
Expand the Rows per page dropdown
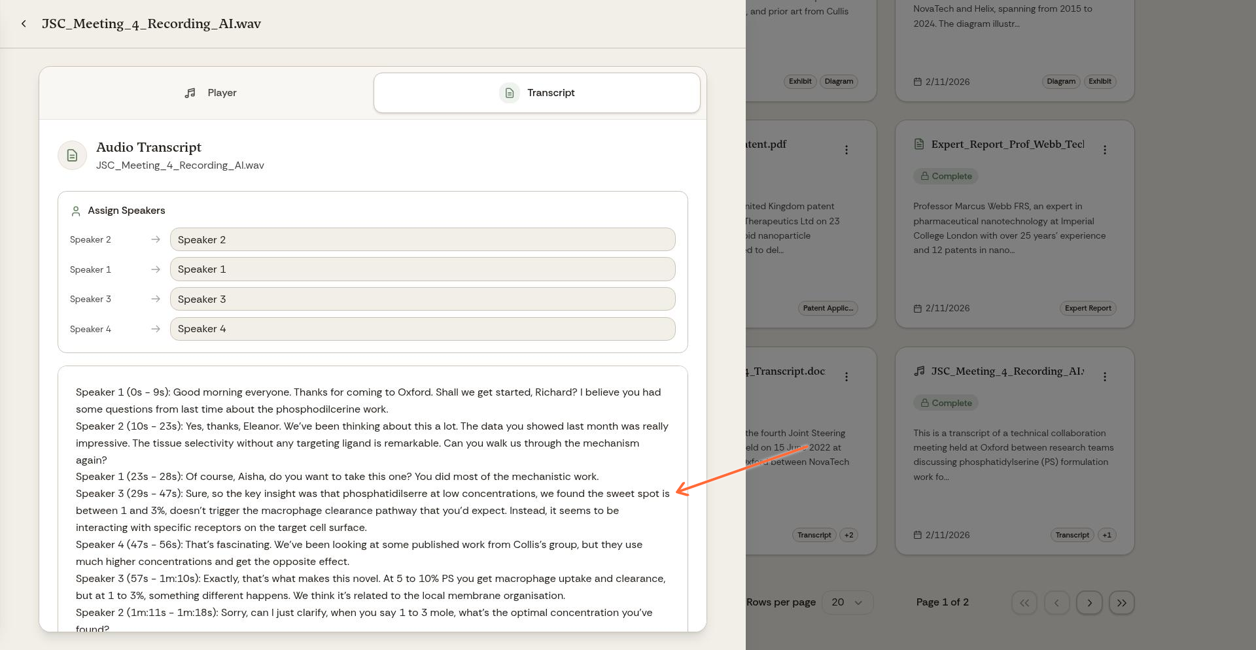847,602
